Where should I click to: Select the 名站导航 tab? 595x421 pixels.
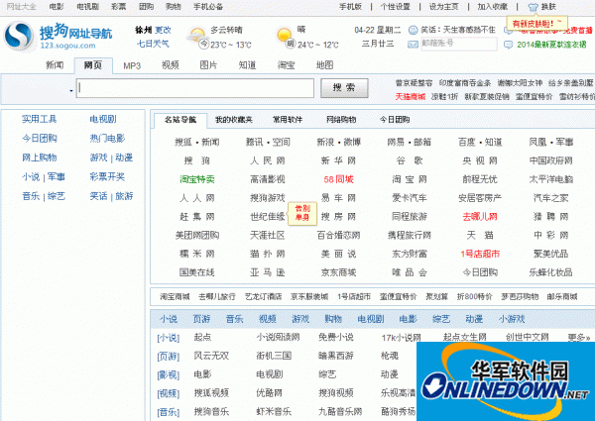point(180,120)
